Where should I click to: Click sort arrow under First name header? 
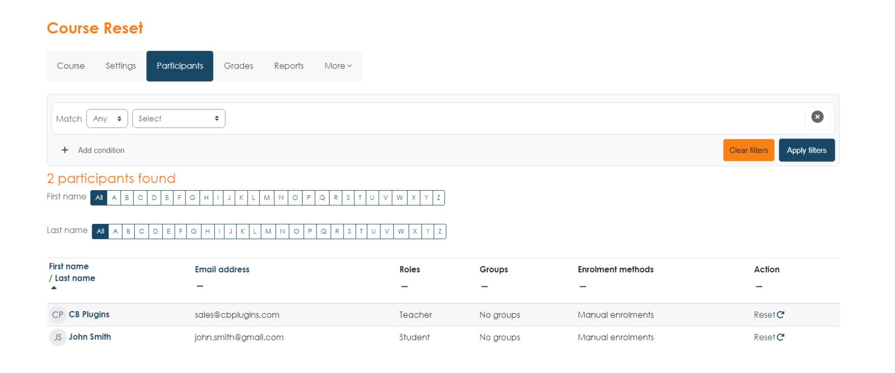coord(54,288)
